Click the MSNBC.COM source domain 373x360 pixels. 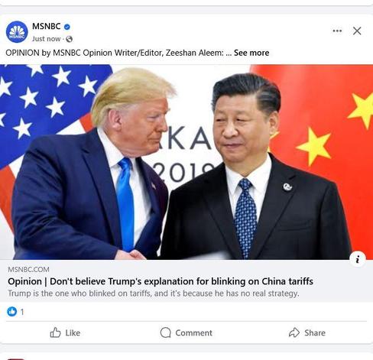click(28, 270)
